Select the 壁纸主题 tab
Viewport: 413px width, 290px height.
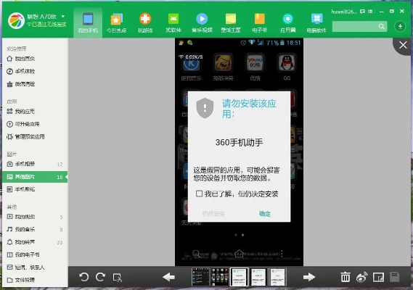231,23
